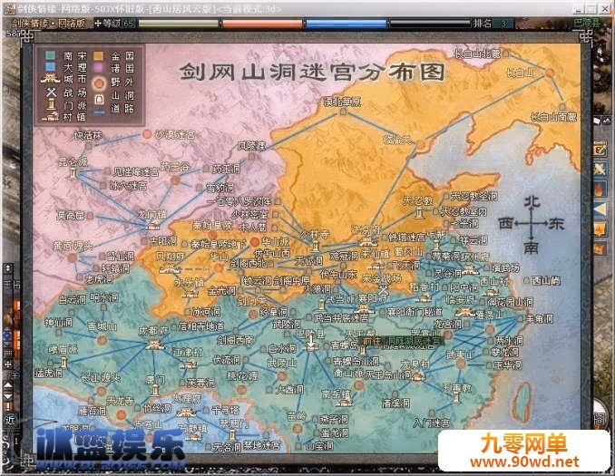
Task: Click the 快活林 label on the map
Action: [88, 136]
